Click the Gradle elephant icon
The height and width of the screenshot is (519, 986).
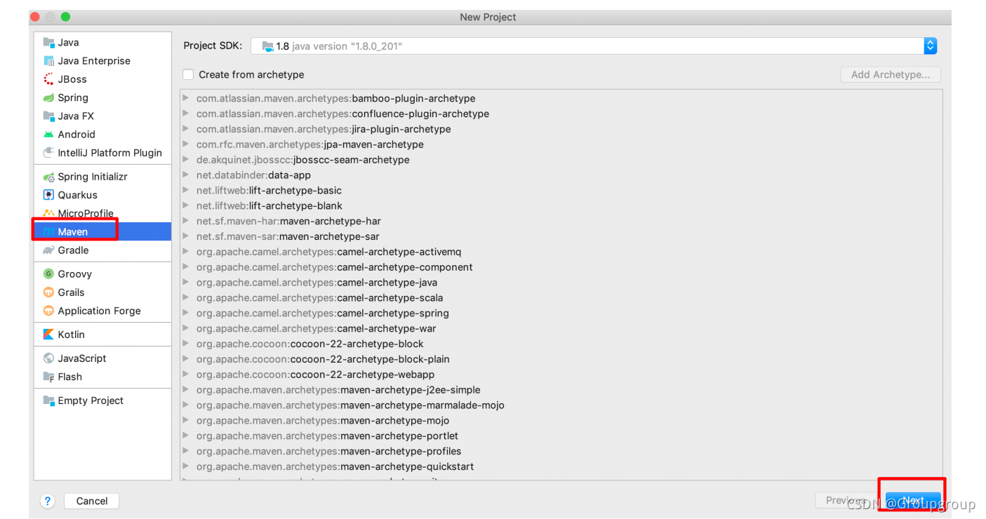[48, 250]
